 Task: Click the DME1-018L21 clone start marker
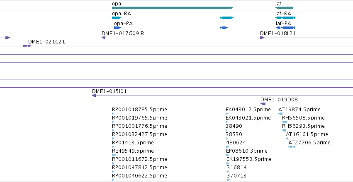262,38
